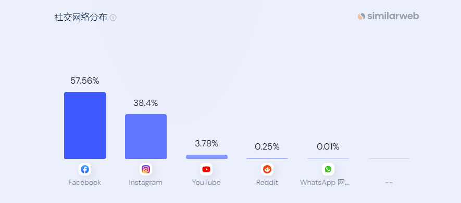Viewport: 461px width, 203px height.
Task: Click the 38.4% value label
Action: [145, 103]
